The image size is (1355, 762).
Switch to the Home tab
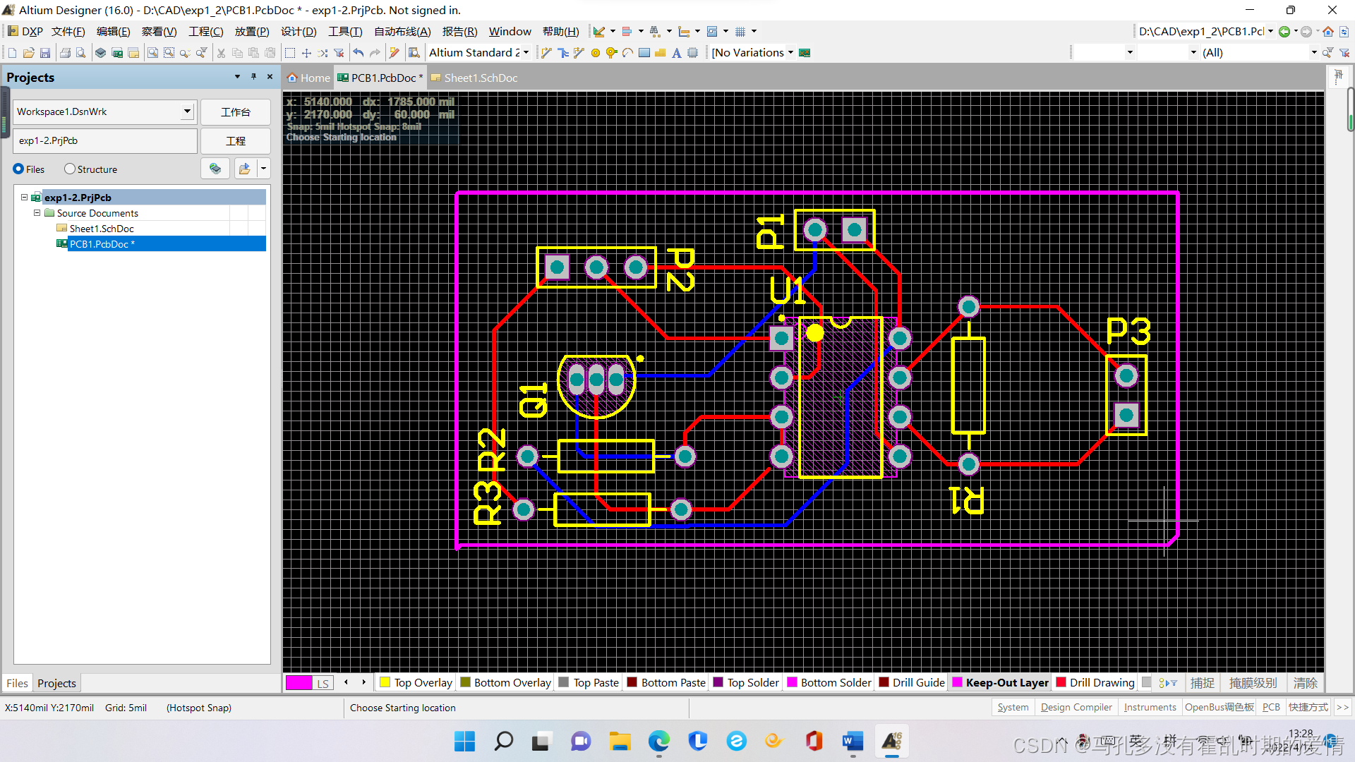308,78
